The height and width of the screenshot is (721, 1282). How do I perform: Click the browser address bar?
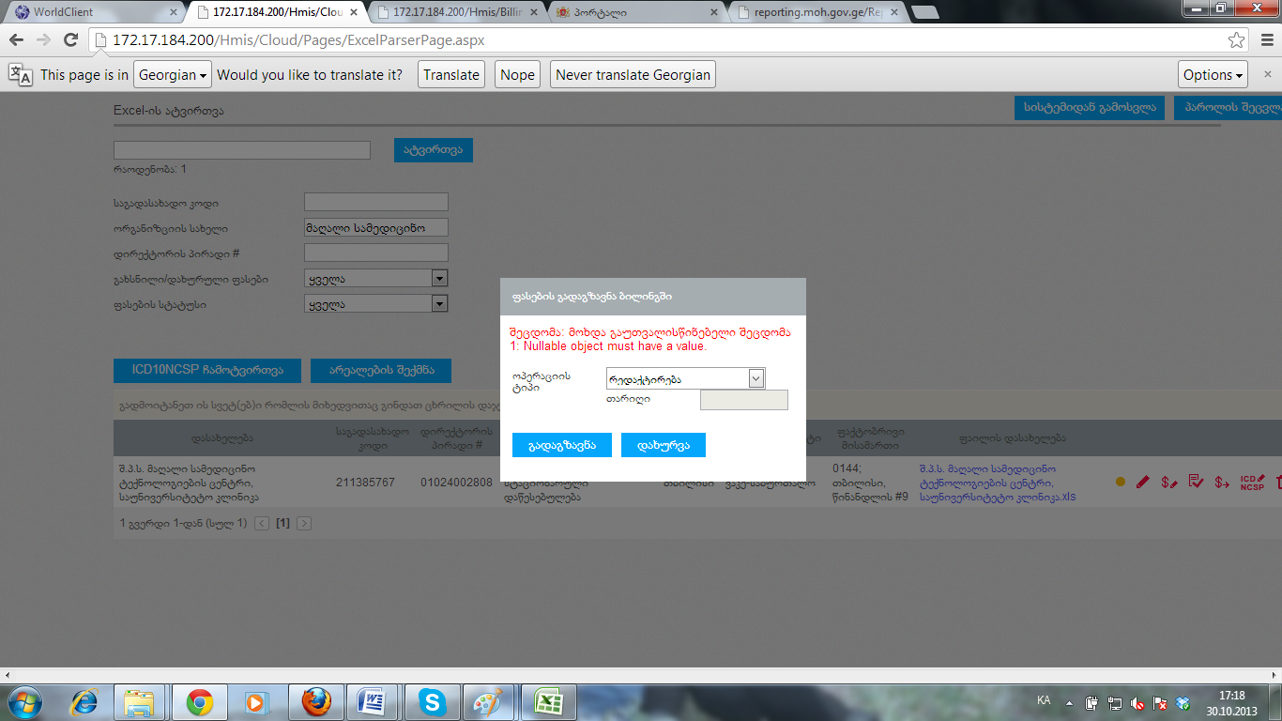tap(657, 40)
